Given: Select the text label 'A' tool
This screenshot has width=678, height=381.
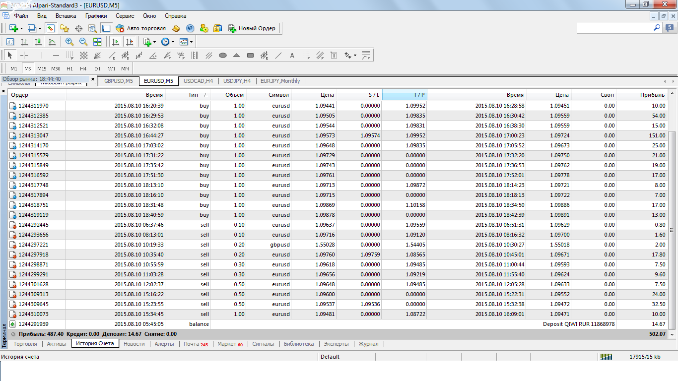Looking at the screenshot, I should pos(292,56).
